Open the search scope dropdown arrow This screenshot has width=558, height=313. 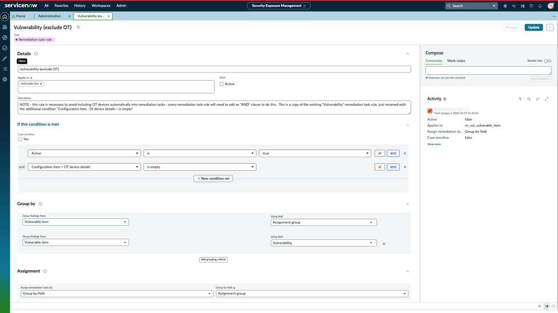pos(494,6)
